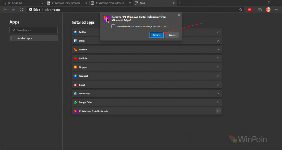Switch to second #1 Windows Portal Indonesia tab

[x=67, y=3]
